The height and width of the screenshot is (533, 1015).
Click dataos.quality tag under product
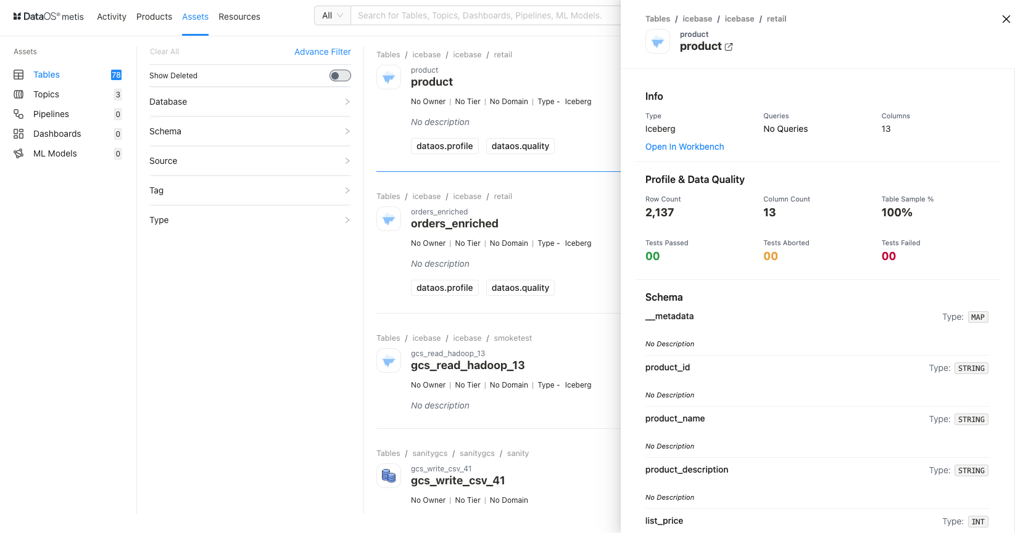[x=520, y=146]
